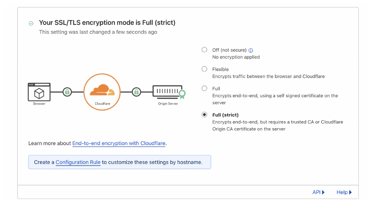372x205 pixels.
Task: Open the End-to-end encryption with Cloudflare link
Action: pos(119,143)
